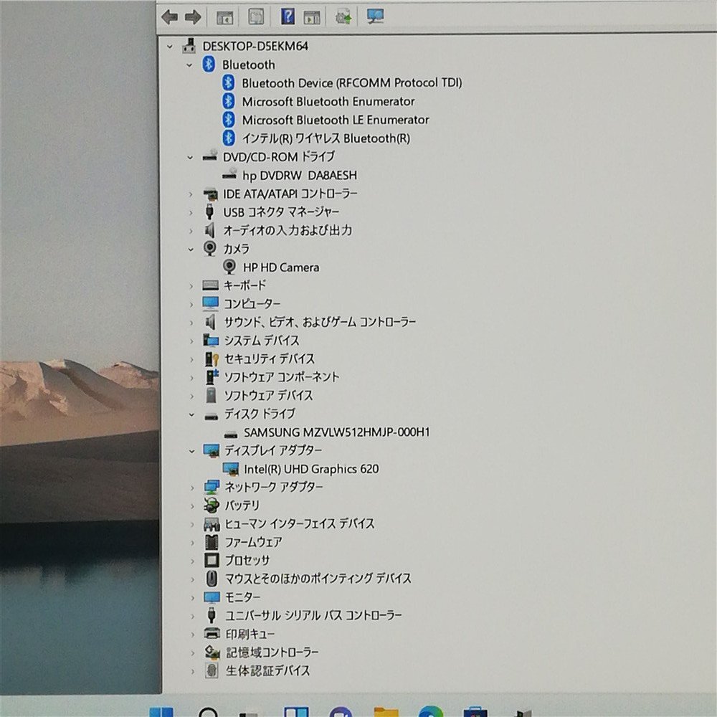Click the Forward arrow toolbar icon
Viewport: 717px width, 717px height.
(193, 17)
